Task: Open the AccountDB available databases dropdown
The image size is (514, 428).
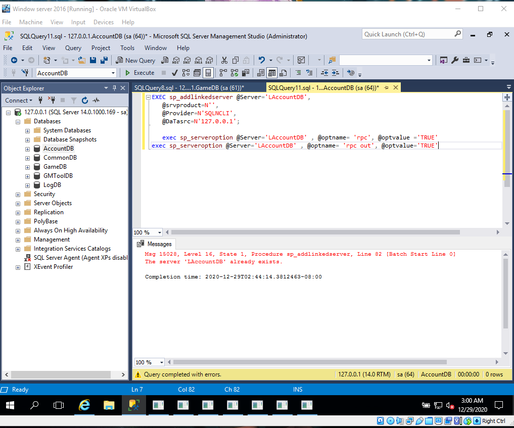Action: coord(113,73)
